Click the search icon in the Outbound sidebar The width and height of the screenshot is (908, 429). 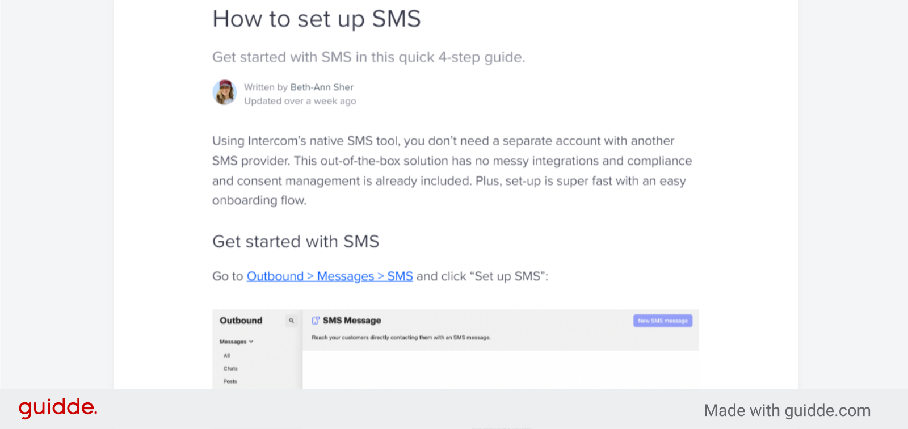point(291,321)
